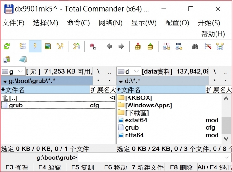Open the 显示(W) menu
This screenshot has height=172, width=233.
coord(144,23)
